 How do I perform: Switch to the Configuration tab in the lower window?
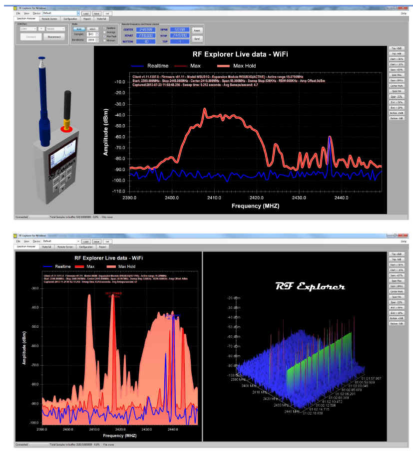click(x=86, y=247)
